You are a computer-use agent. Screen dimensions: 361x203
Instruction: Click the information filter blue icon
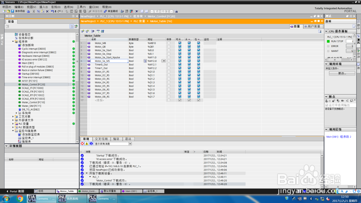91,144
